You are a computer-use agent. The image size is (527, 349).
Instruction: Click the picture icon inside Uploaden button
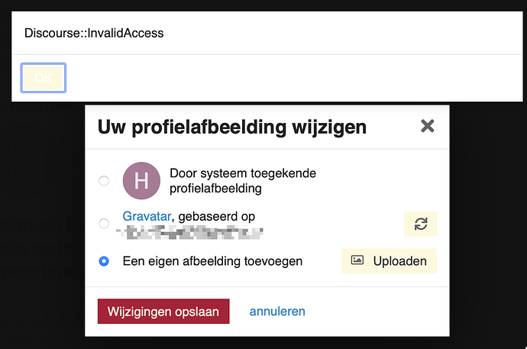coord(357,260)
